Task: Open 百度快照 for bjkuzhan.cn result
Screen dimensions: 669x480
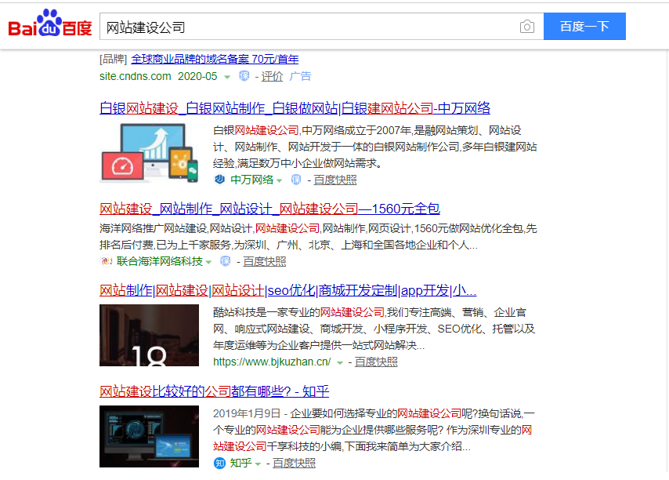Action: 376,362
